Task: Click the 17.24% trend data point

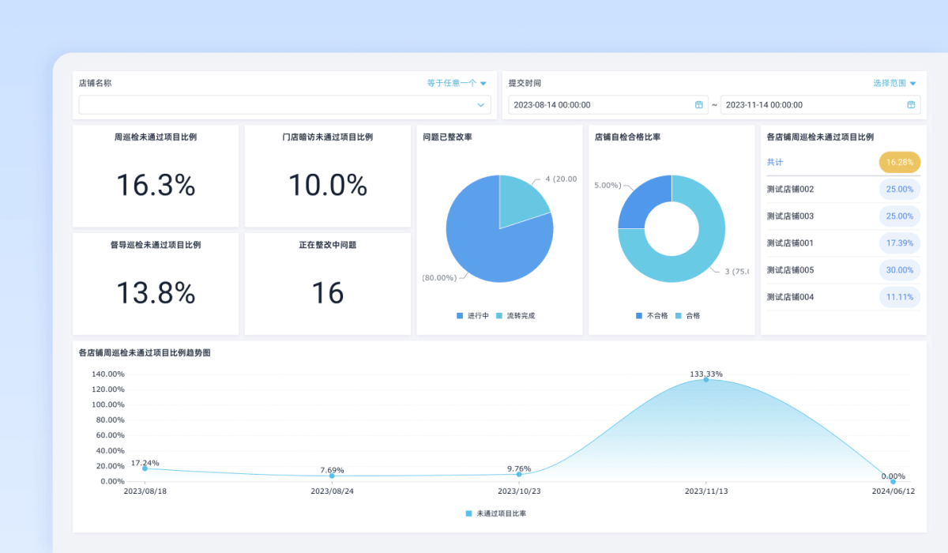Action: (145, 468)
